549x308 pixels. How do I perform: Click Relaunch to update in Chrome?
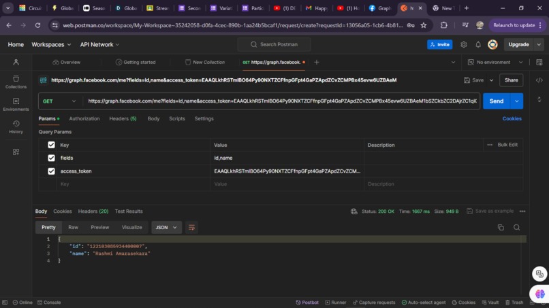517,25
